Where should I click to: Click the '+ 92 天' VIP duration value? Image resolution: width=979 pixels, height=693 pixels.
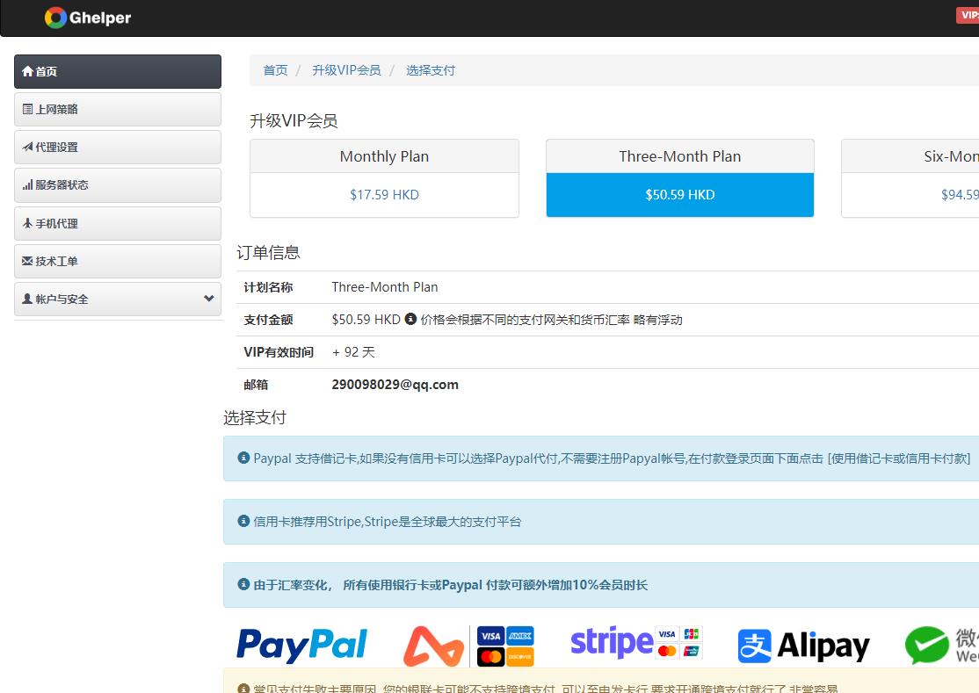point(353,352)
